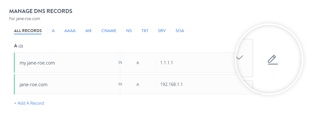Viewport: 321px width, 118px height.
Task: Click the pencil edit icon
Action: [x=273, y=60]
